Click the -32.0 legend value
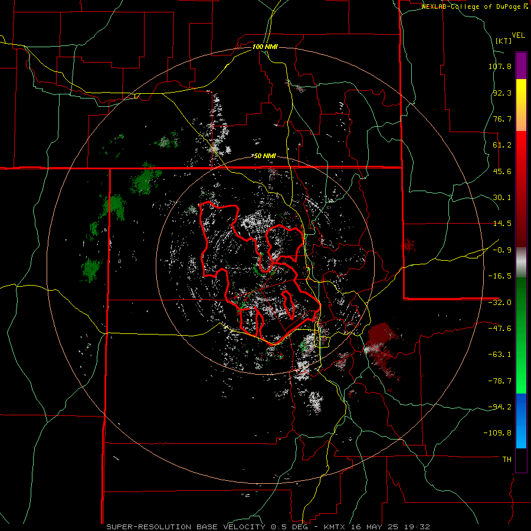 tap(500, 303)
